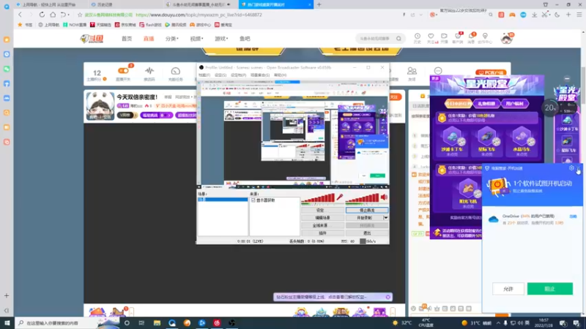Click the 星际飞车 reward icon
Viewport: 586px width, 329px height.
(486, 138)
